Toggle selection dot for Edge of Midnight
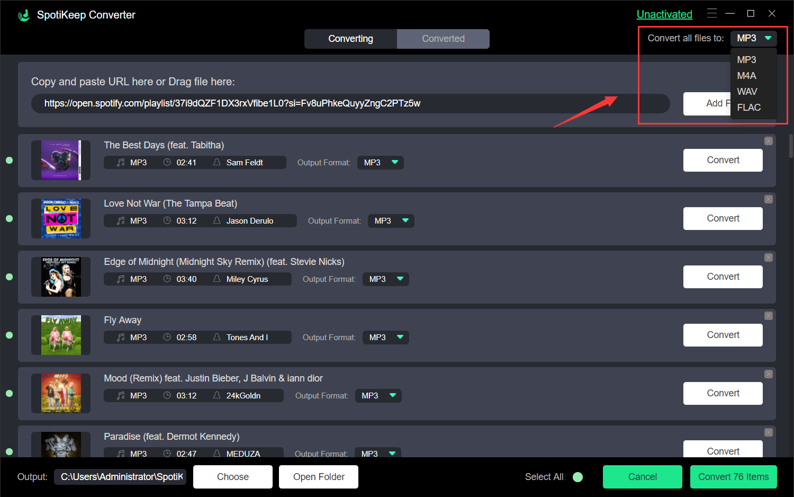This screenshot has height=497, width=794. tap(9, 277)
